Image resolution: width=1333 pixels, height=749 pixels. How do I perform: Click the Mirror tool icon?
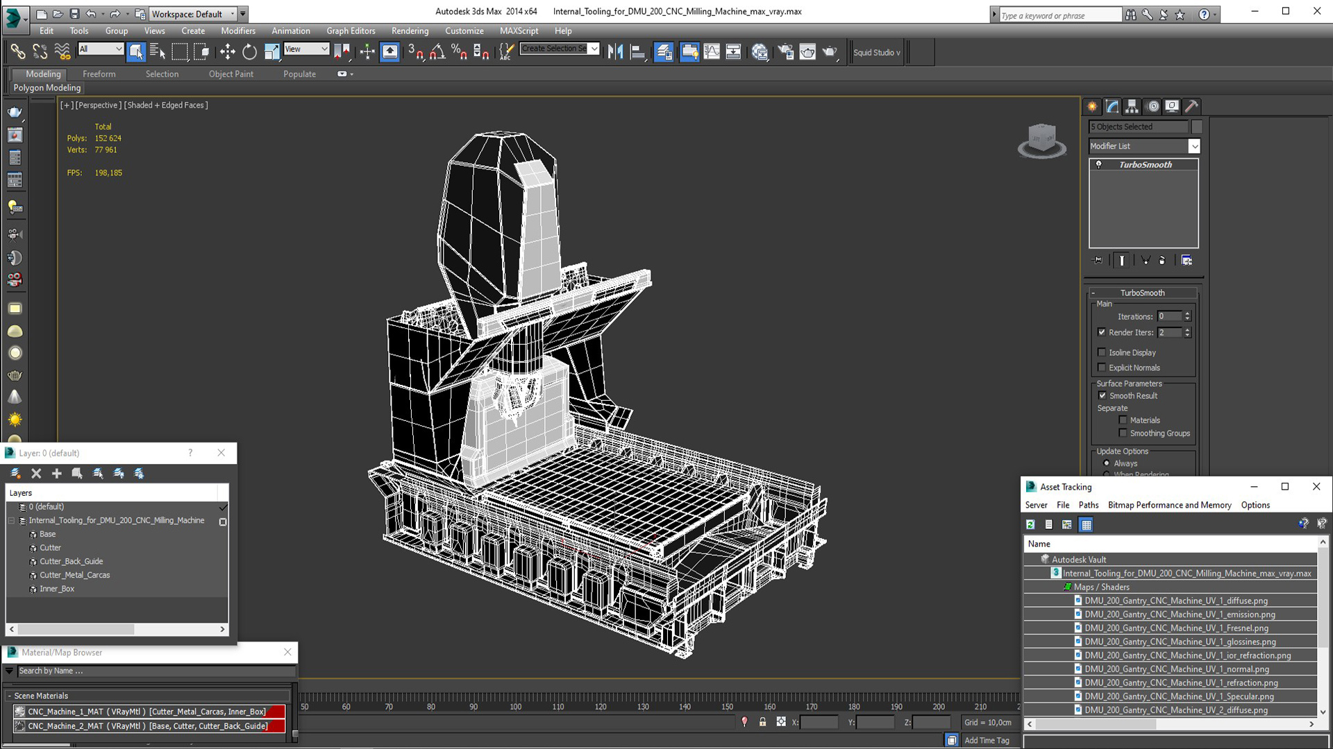615,51
